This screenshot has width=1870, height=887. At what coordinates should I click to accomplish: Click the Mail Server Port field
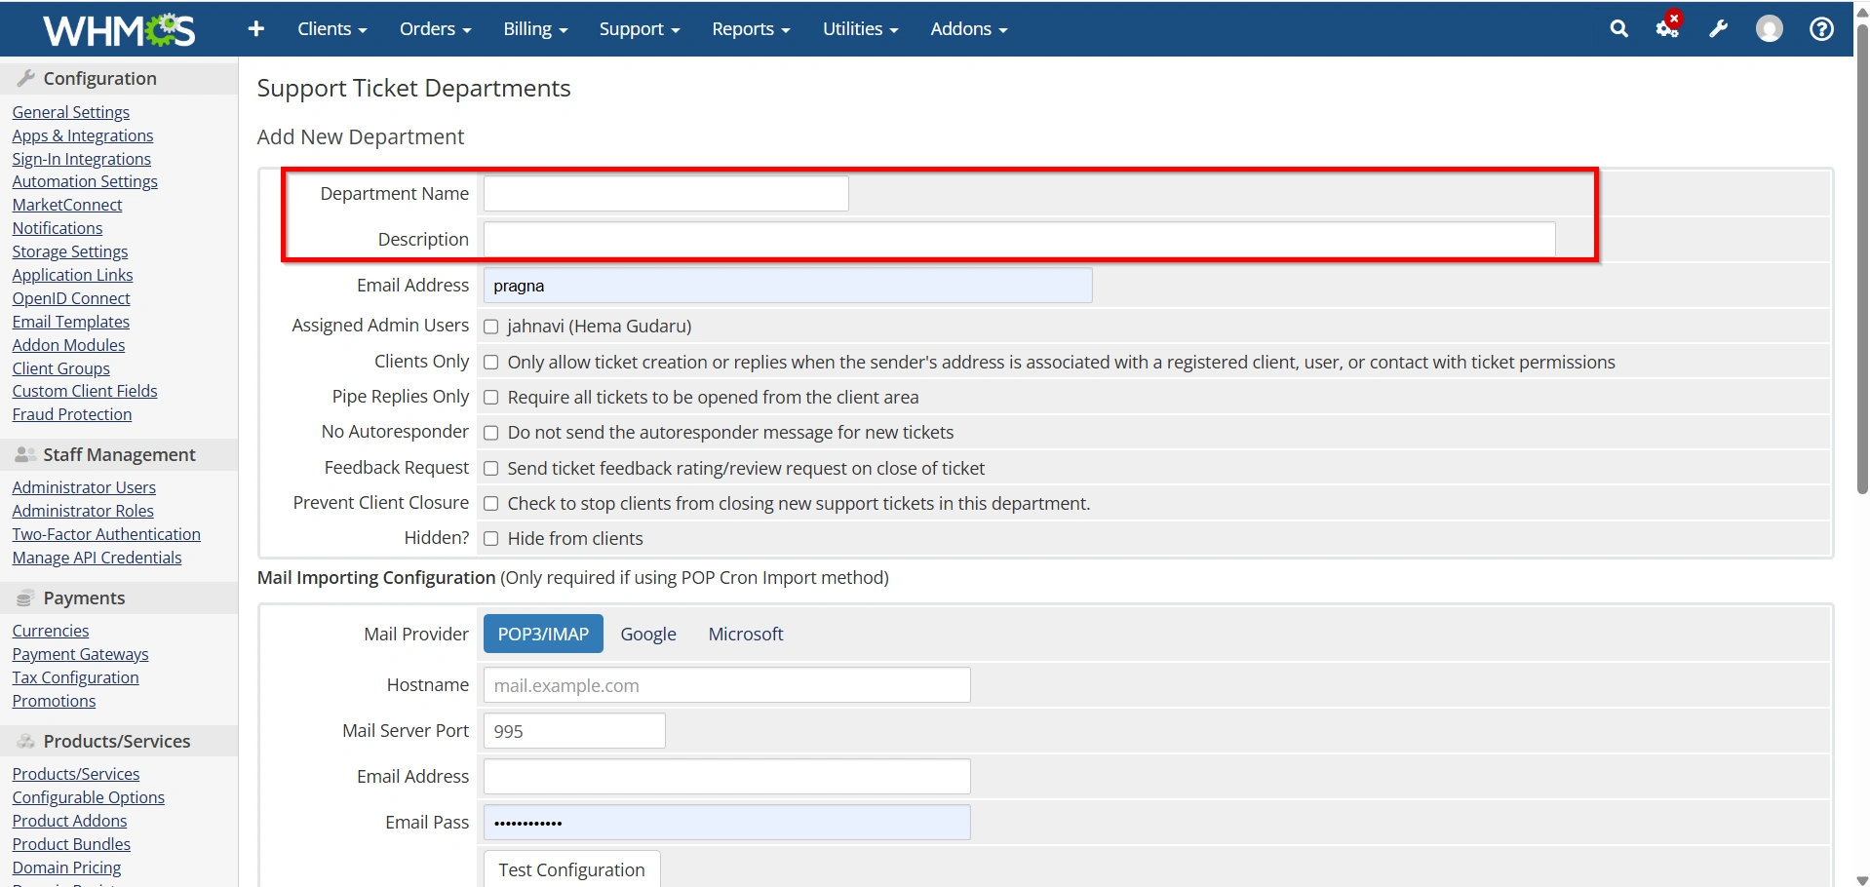click(574, 730)
